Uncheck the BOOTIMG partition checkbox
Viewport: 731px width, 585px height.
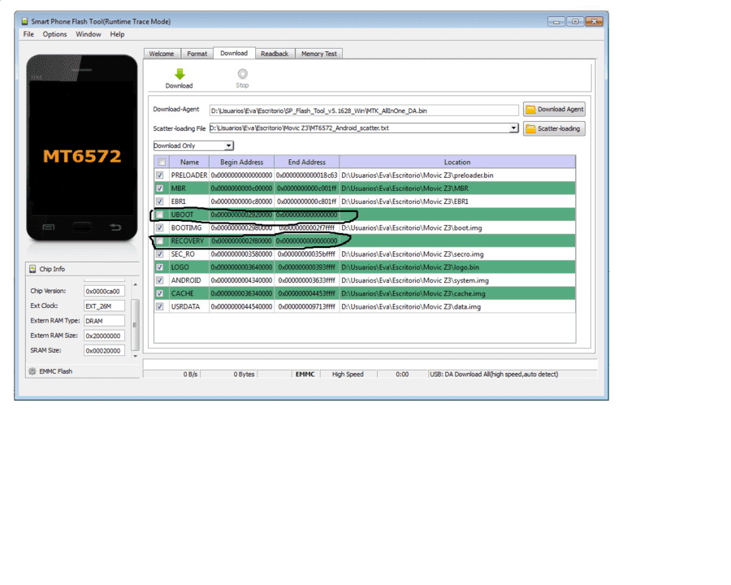tap(160, 227)
